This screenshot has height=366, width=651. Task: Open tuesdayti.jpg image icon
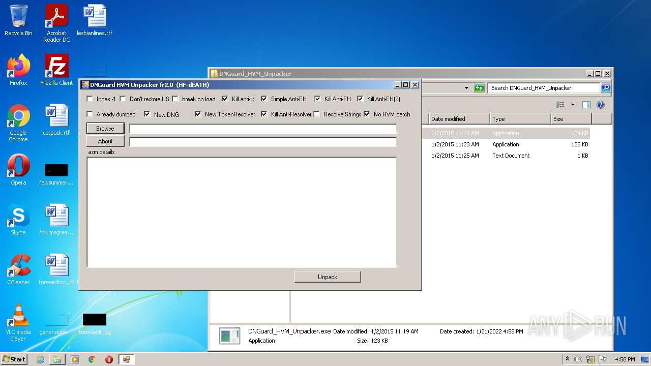coord(95,324)
